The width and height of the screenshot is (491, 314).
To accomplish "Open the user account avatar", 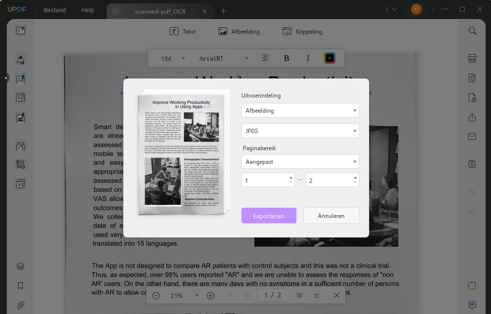I will [416, 9].
